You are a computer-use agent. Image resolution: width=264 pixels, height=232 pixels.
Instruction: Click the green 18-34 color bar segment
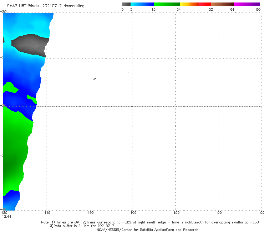tap(167, 4)
